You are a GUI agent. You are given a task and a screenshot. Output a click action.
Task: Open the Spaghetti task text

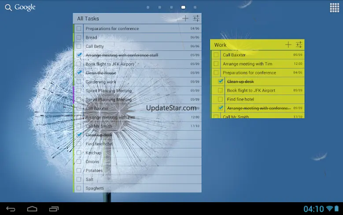point(95,188)
